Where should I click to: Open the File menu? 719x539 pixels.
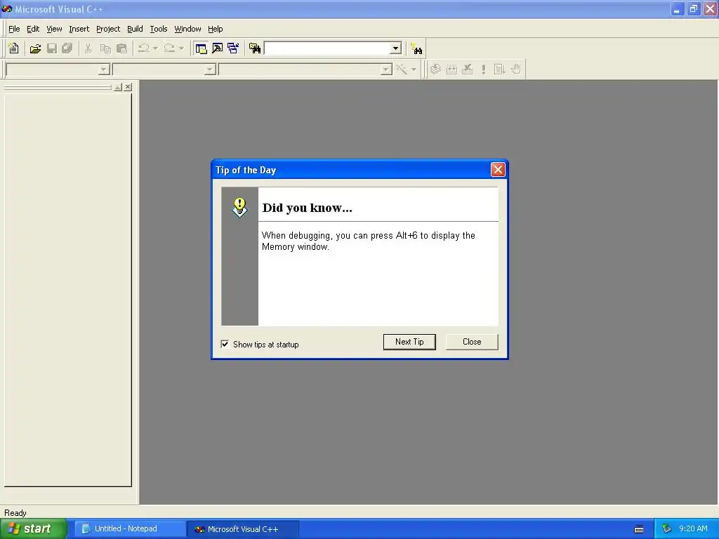click(14, 29)
